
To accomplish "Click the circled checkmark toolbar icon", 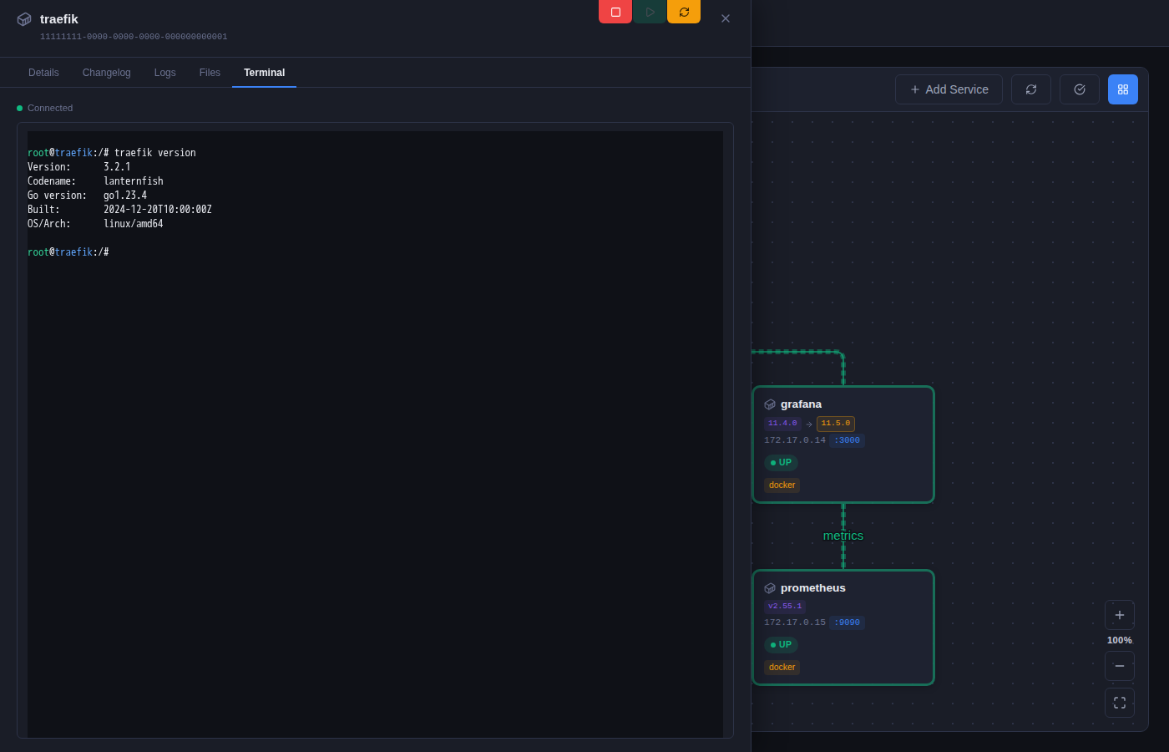I will click(1080, 89).
